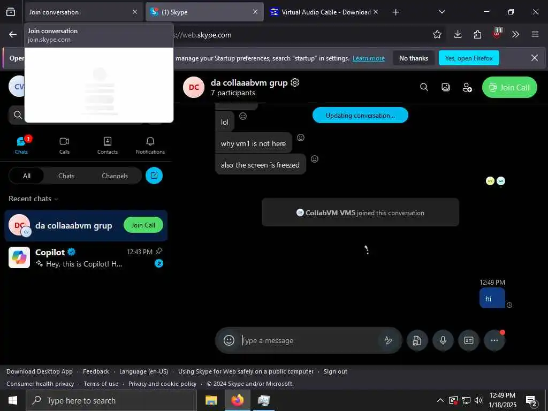Open the Copilot chat
This screenshot has height=411, width=548.
click(x=86, y=257)
